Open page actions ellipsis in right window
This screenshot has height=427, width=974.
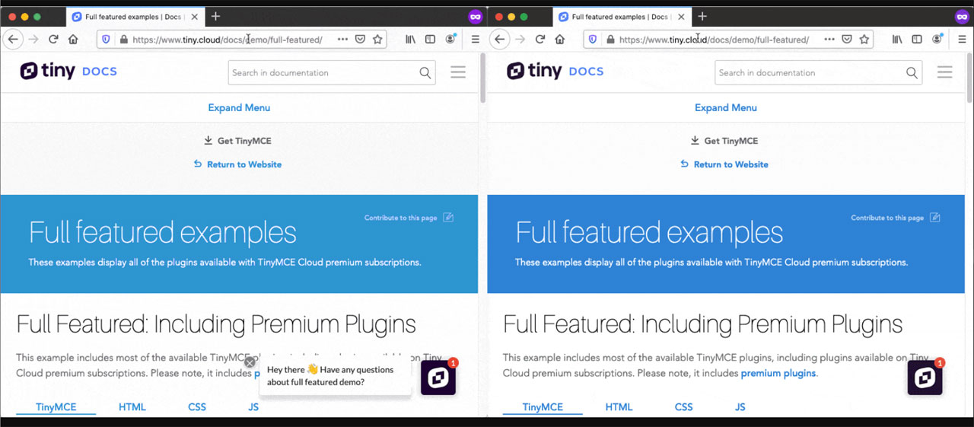(x=829, y=40)
